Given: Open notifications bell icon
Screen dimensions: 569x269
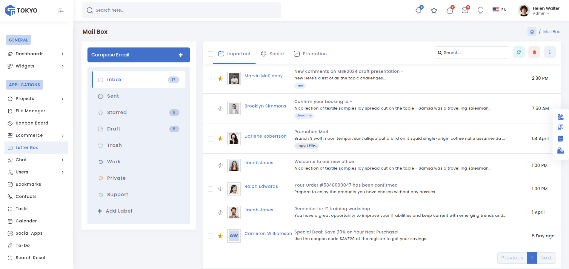Looking at the screenshot, I should coord(419,10).
